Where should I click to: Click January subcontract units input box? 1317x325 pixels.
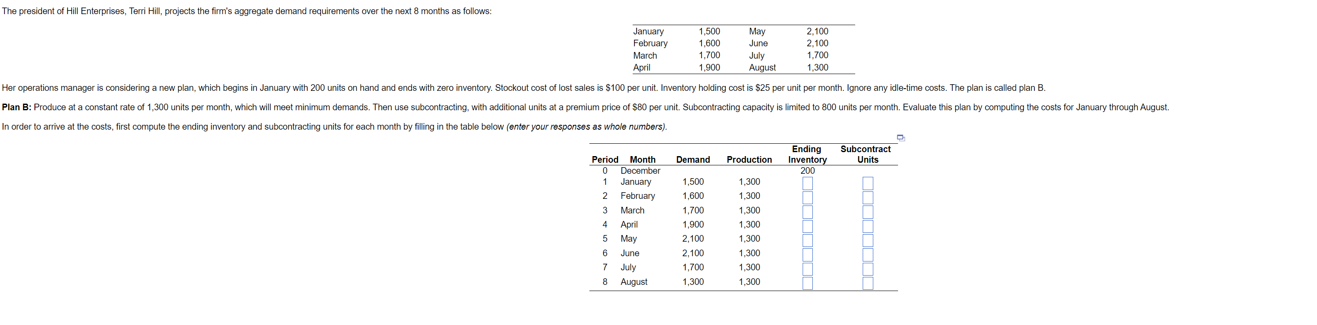pyautogui.click(x=868, y=183)
